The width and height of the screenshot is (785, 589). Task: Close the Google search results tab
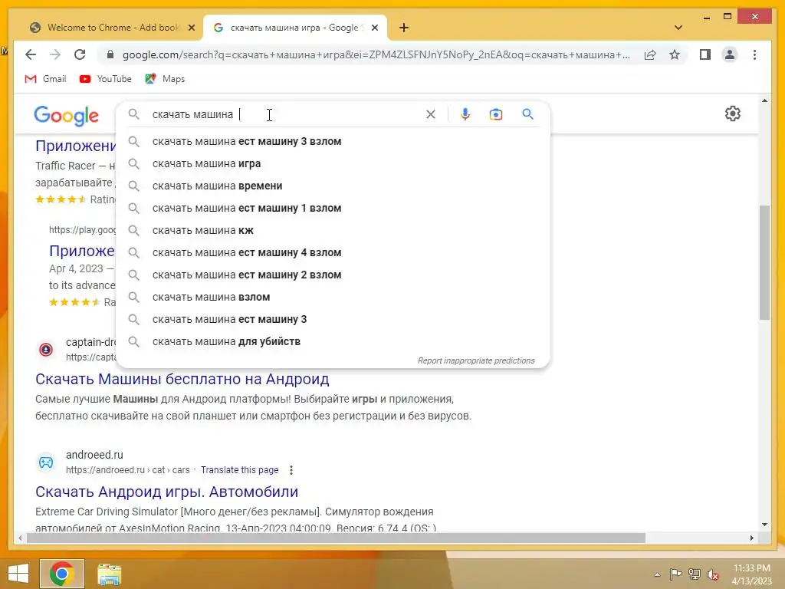click(x=374, y=28)
